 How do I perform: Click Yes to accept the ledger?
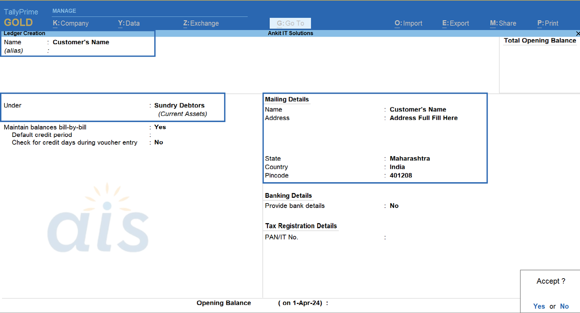click(x=539, y=306)
